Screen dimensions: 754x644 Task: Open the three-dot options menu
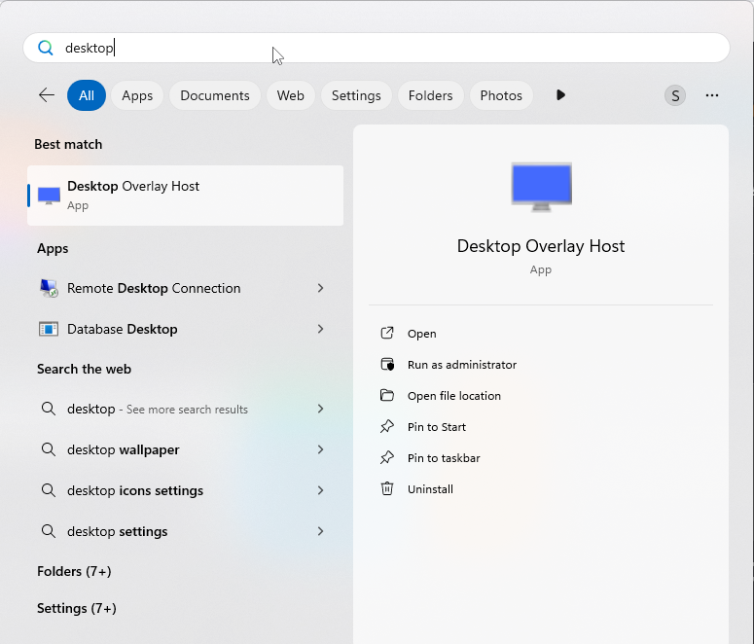tap(712, 95)
